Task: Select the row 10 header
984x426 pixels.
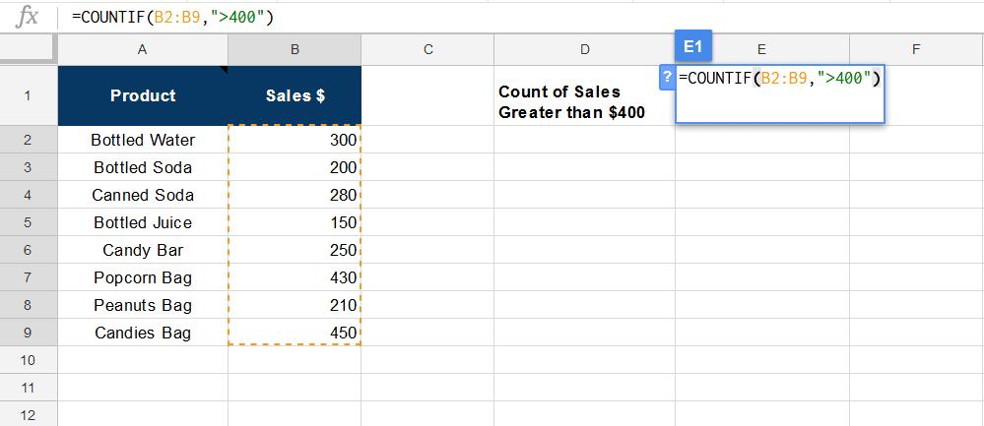Action: point(28,360)
